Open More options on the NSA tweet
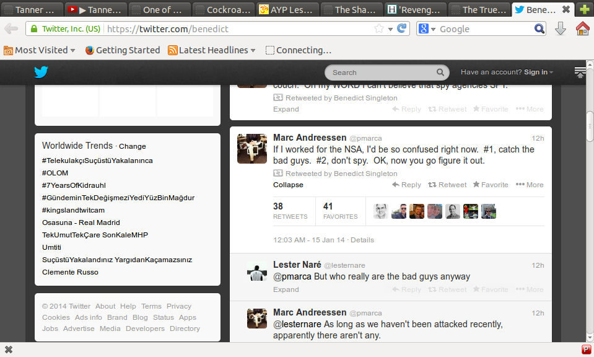Screen dimensions: 594x357 (530, 185)
